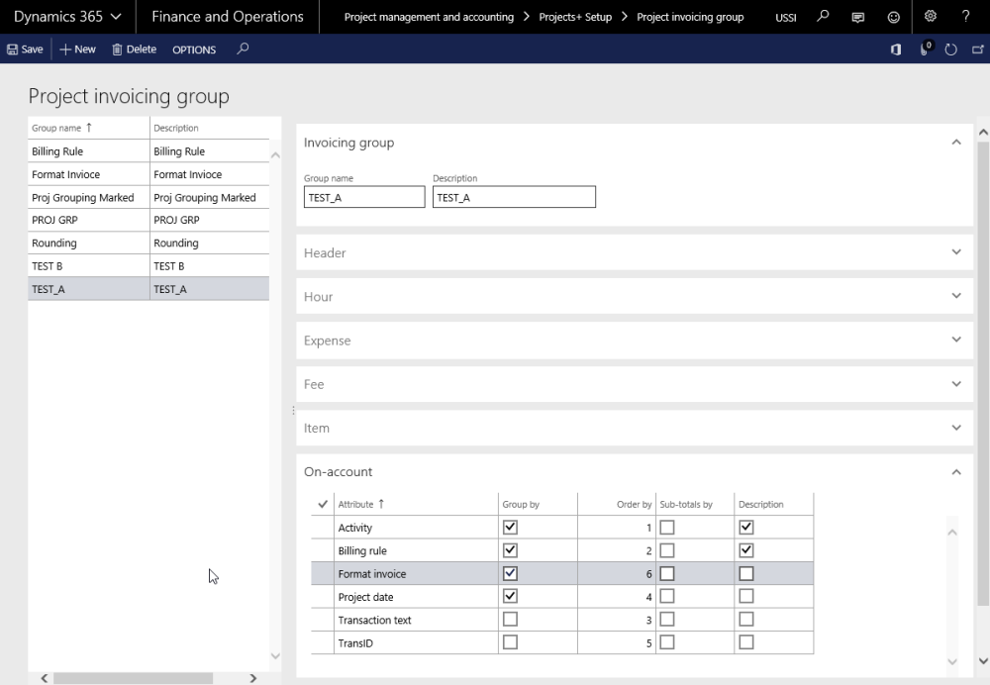Open Help using the question mark icon
Image resolution: width=990 pixels, height=685 pixels.
click(965, 17)
